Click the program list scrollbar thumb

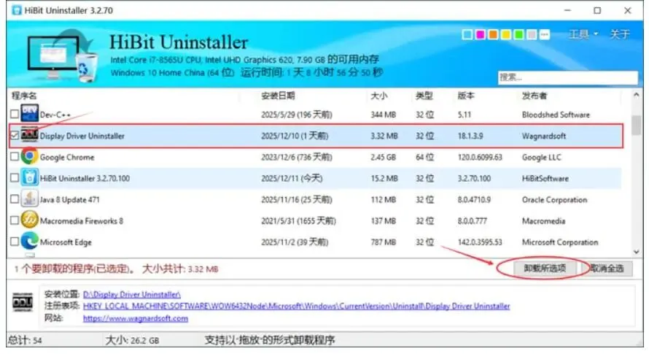tap(636, 126)
